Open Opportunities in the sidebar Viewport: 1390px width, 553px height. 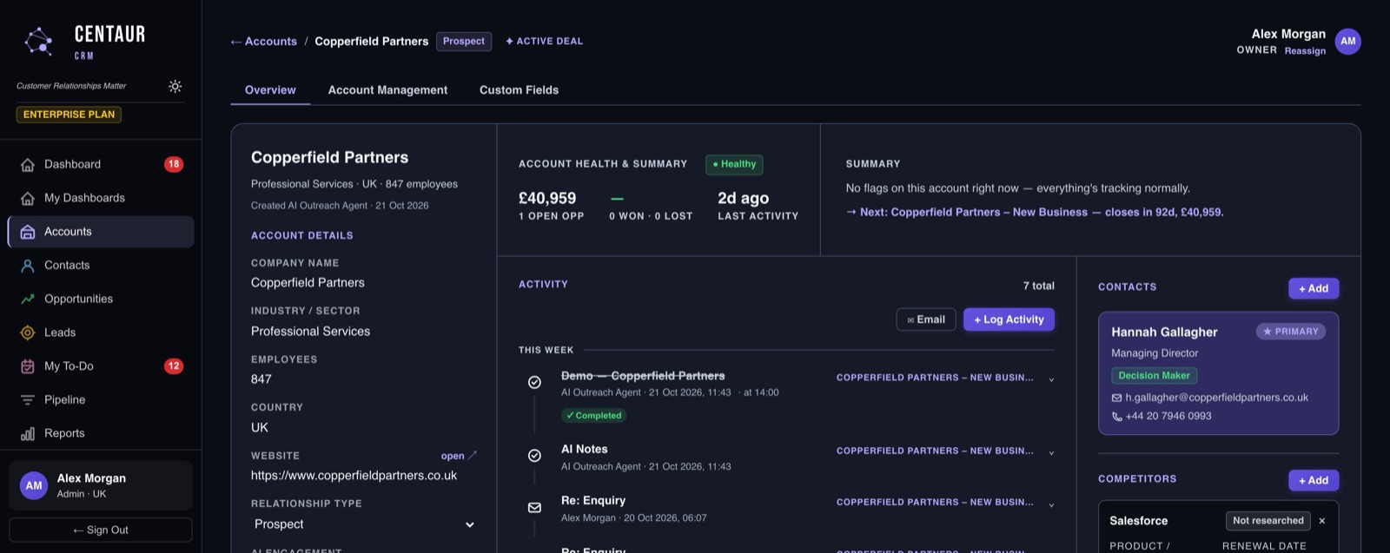coord(101,299)
